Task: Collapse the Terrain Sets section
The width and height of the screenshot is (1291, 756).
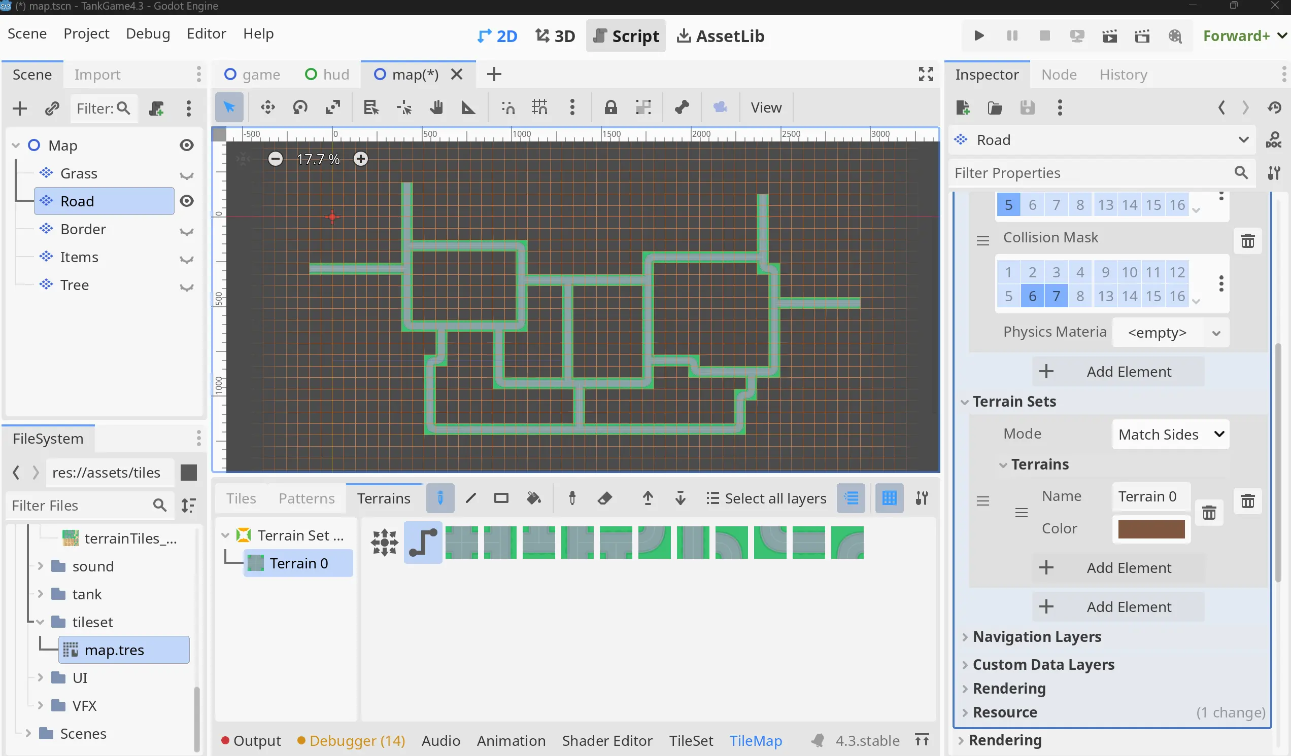Action: pyautogui.click(x=965, y=402)
